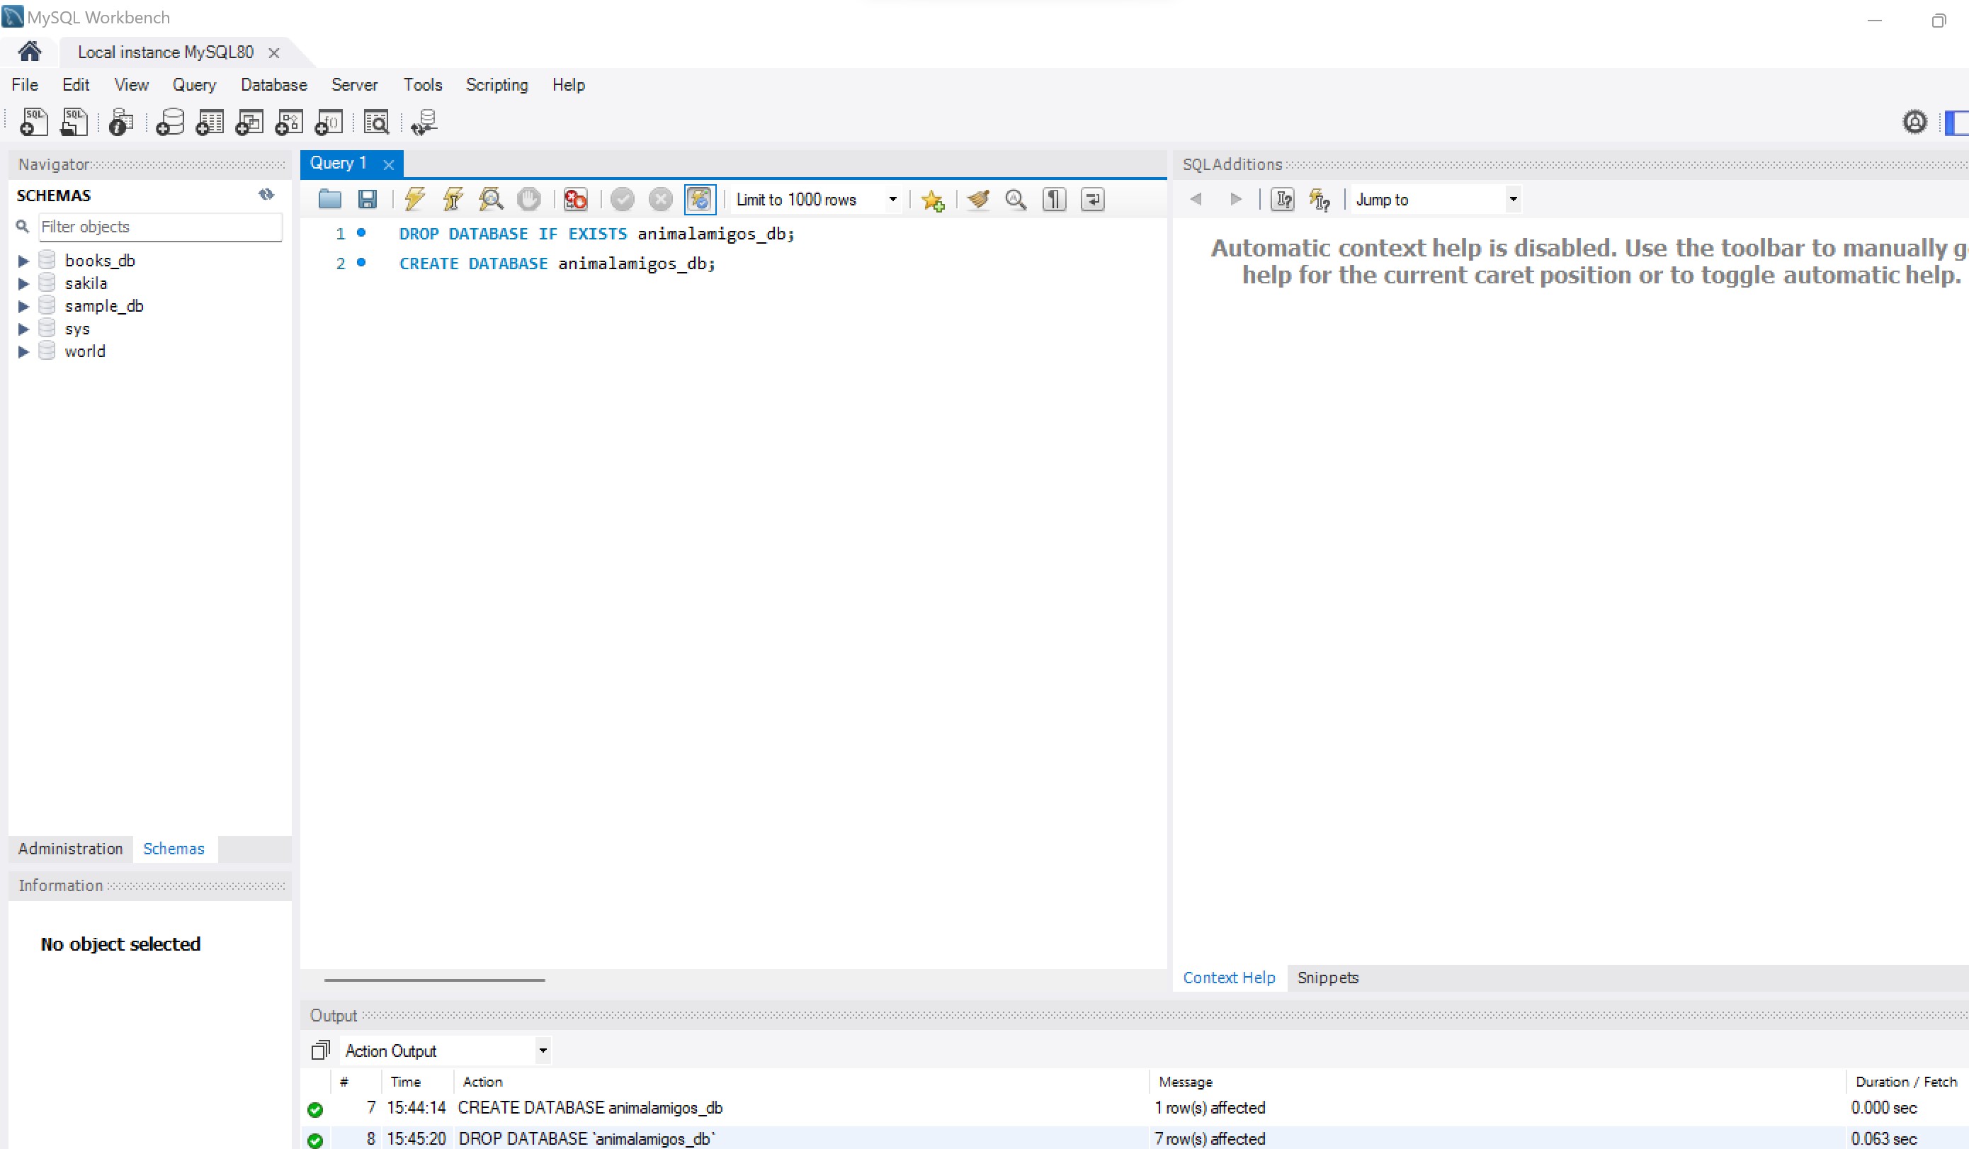Save the script with floppy icon

click(x=367, y=199)
